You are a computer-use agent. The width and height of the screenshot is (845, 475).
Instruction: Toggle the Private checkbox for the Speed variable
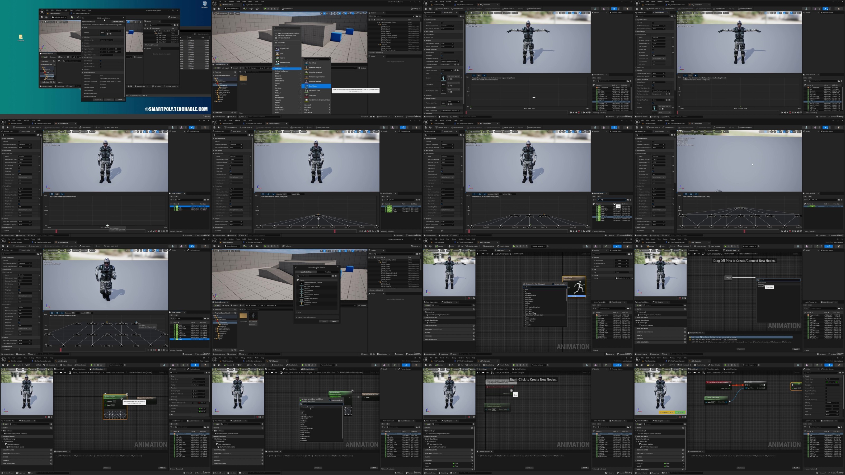click(826, 397)
